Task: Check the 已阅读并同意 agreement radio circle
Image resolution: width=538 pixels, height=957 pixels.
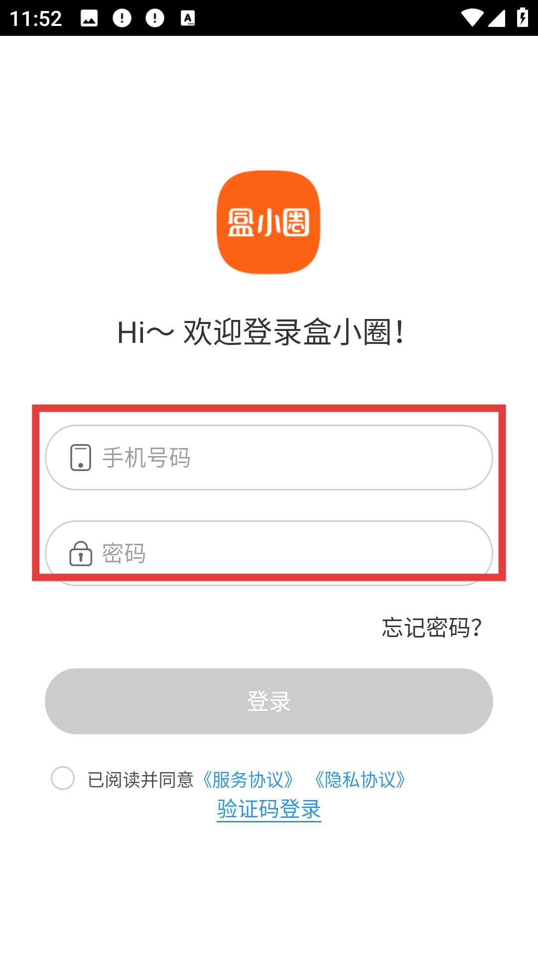Action: 63,778
